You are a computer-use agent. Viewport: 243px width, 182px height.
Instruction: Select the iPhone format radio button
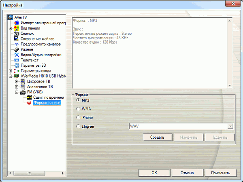(78, 117)
